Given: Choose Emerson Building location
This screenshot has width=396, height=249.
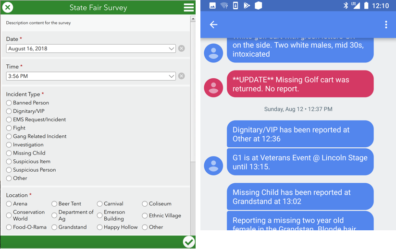Looking at the screenshot, I should pos(100,215).
